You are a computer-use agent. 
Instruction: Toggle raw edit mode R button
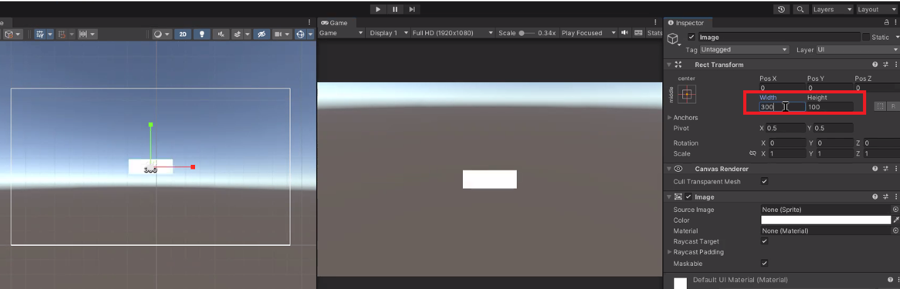[x=893, y=107]
